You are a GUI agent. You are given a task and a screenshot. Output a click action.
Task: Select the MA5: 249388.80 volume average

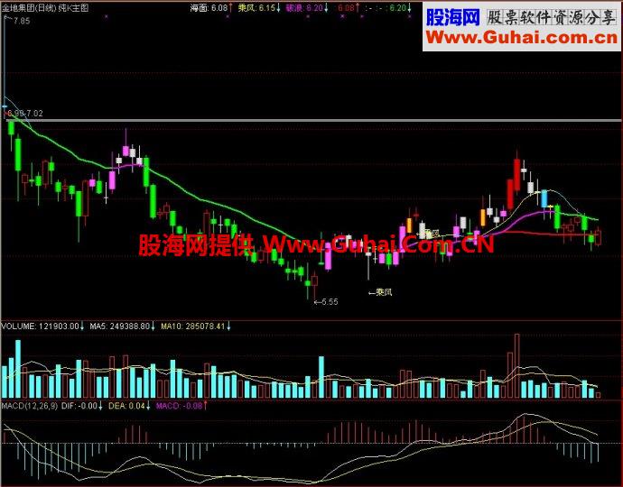click(122, 326)
